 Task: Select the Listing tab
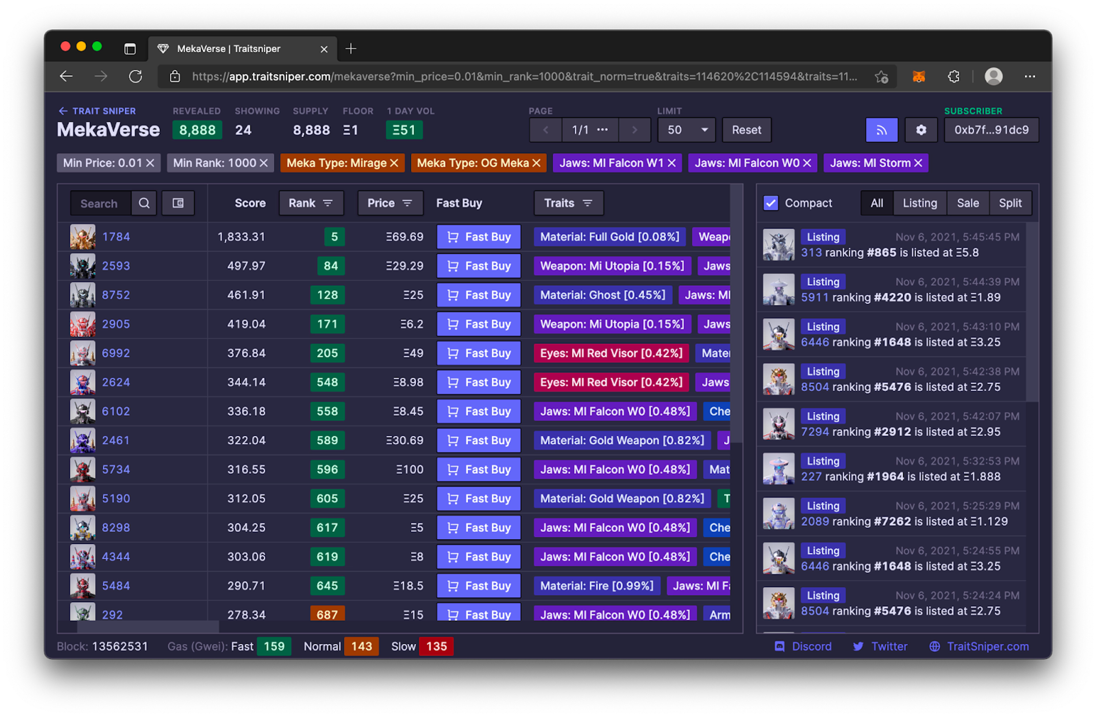919,203
